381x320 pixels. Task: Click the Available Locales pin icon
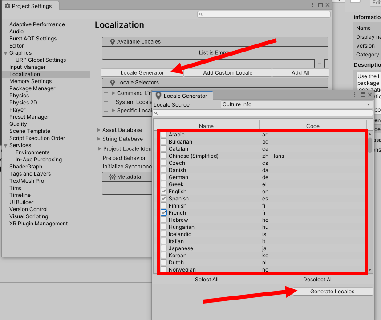[113, 42]
